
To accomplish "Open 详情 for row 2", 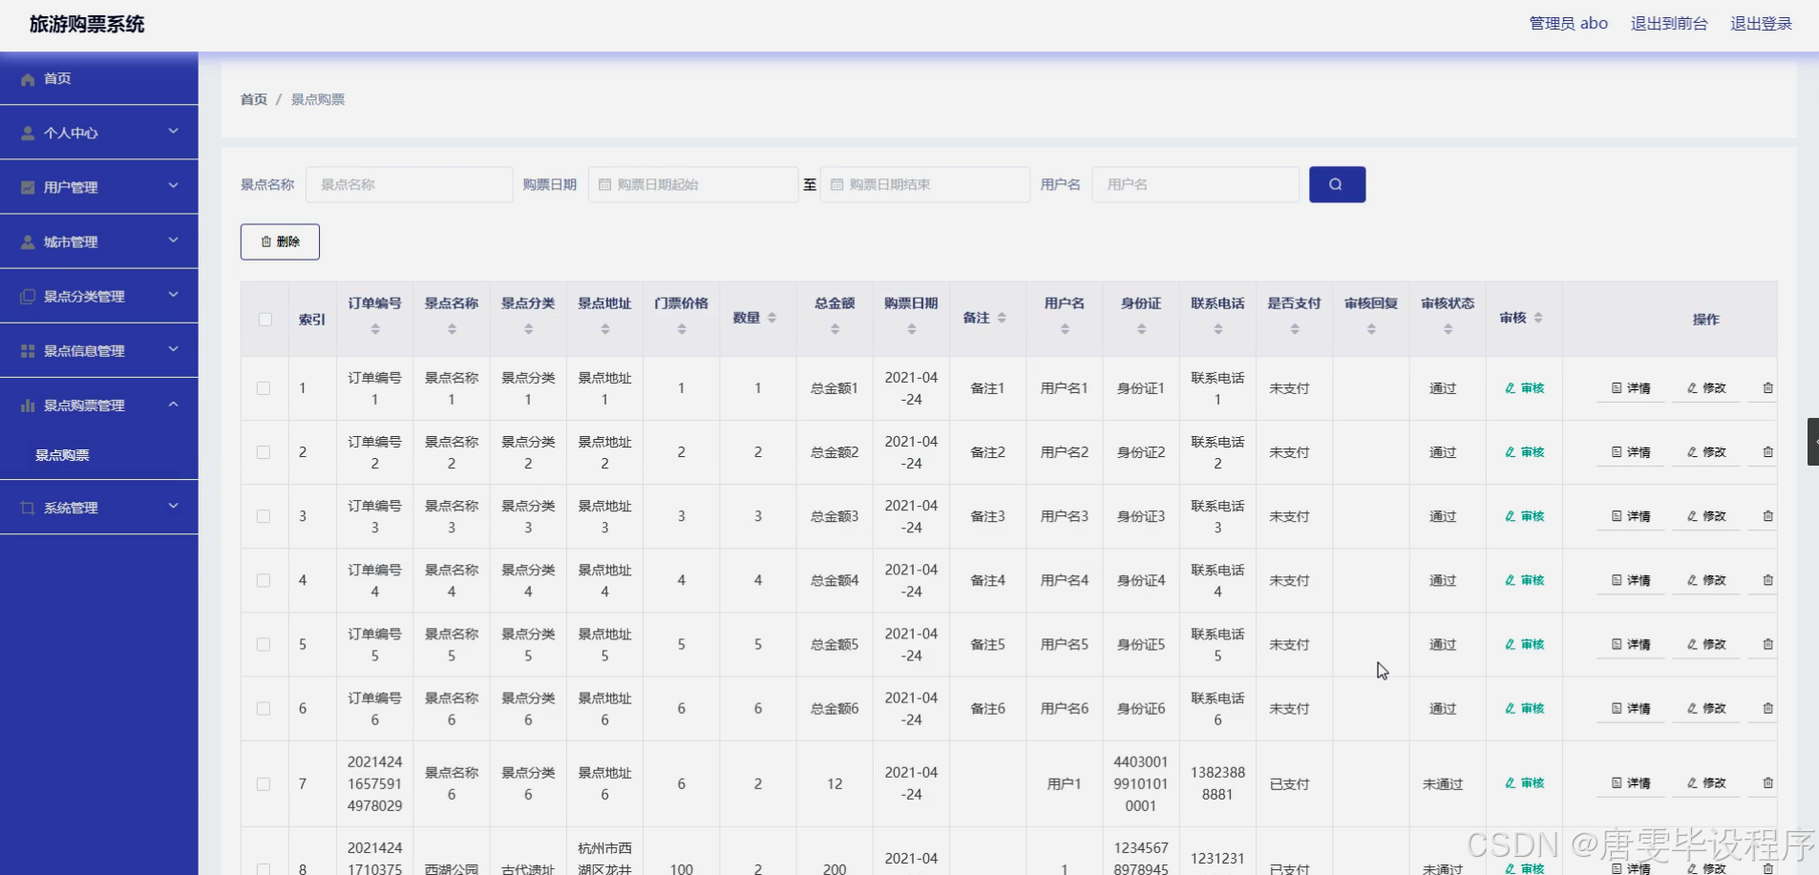I will [x=1631, y=452].
